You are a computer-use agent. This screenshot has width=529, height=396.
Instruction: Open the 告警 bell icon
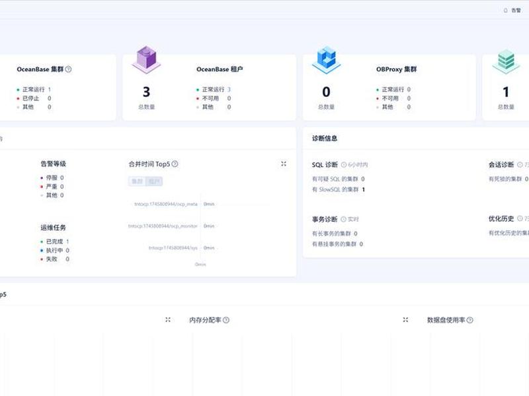coord(505,11)
